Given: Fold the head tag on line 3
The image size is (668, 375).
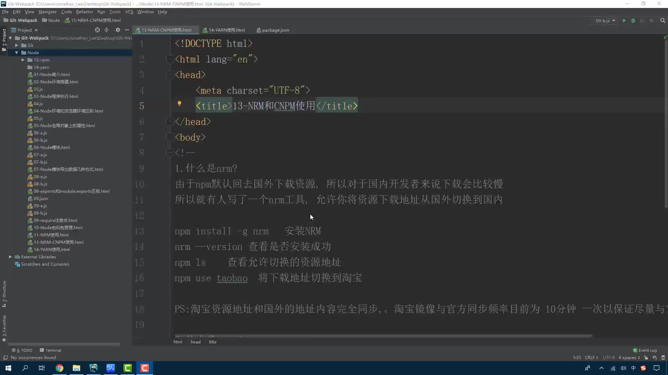Looking at the screenshot, I should 170,75.
